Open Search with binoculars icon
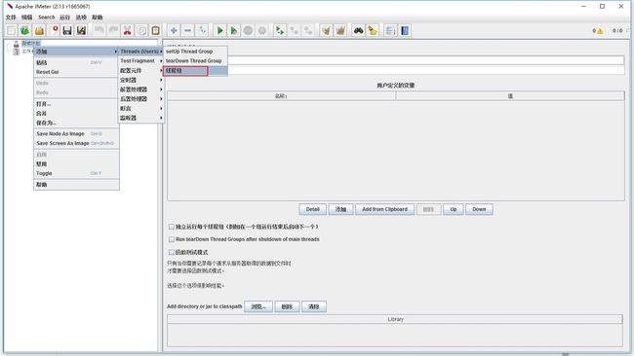Image resolution: width=634 pixels, height=356 pixels. tap(358, 31)
